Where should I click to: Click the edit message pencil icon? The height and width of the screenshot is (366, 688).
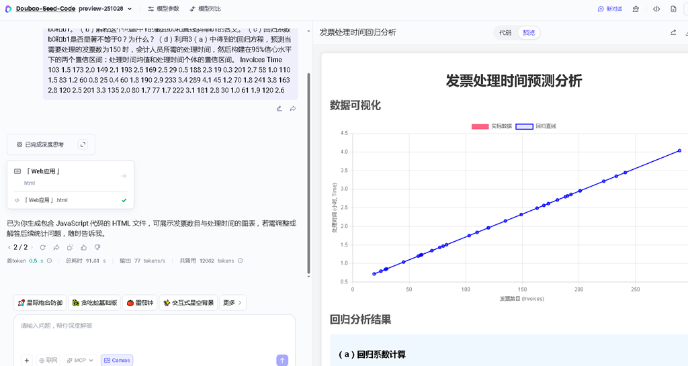tap(279, 108)
